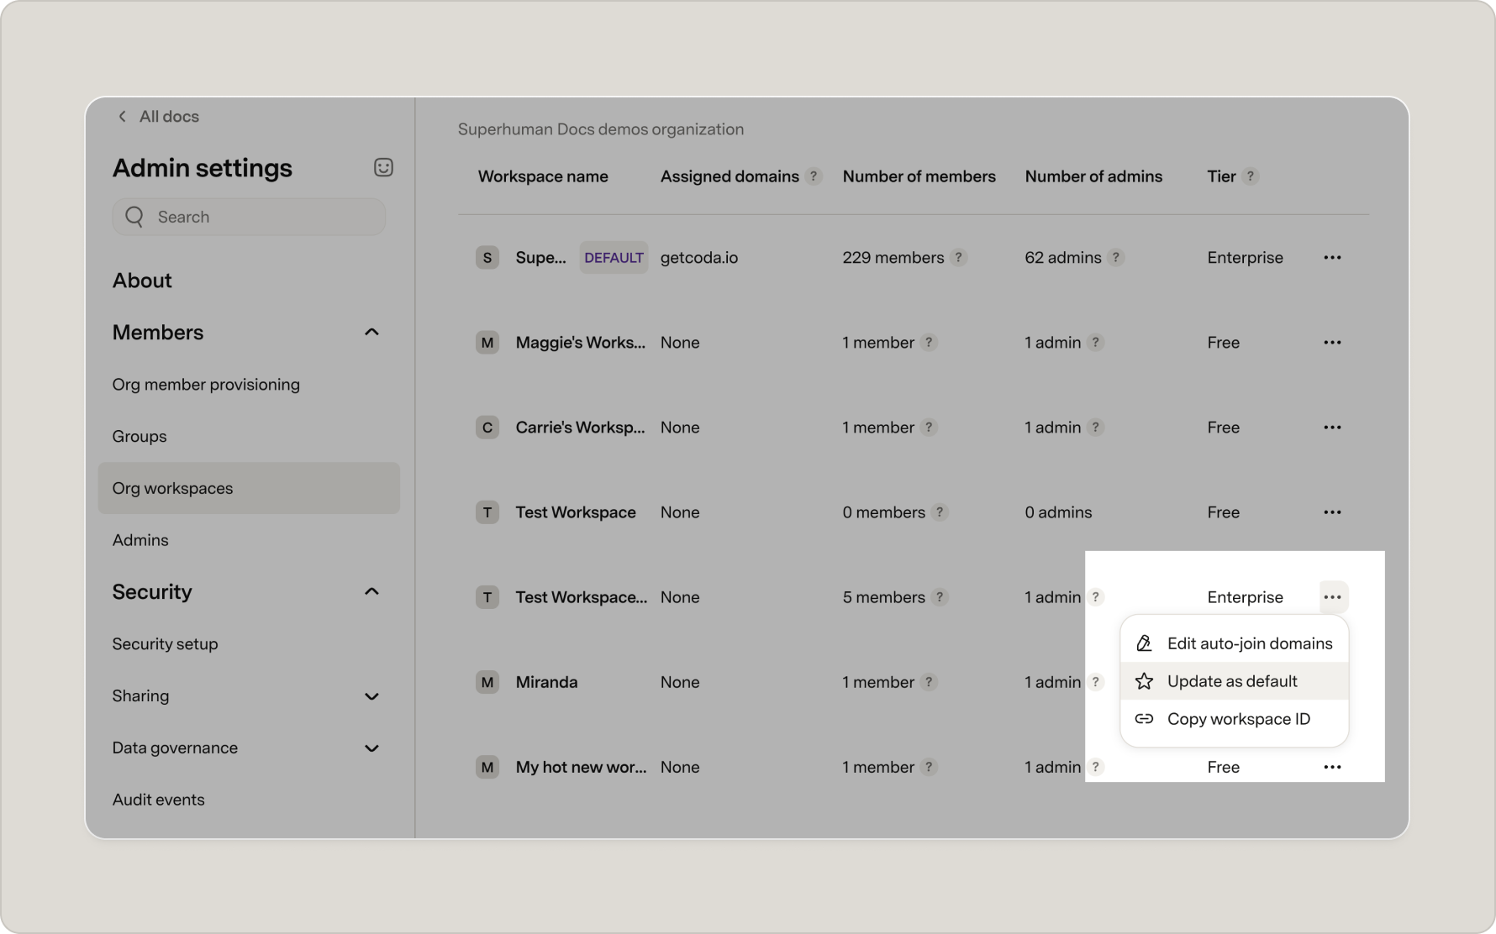Click the getcoda.io assigned domain cell
Screen dimensions: 1496x934
click(699, 258)
